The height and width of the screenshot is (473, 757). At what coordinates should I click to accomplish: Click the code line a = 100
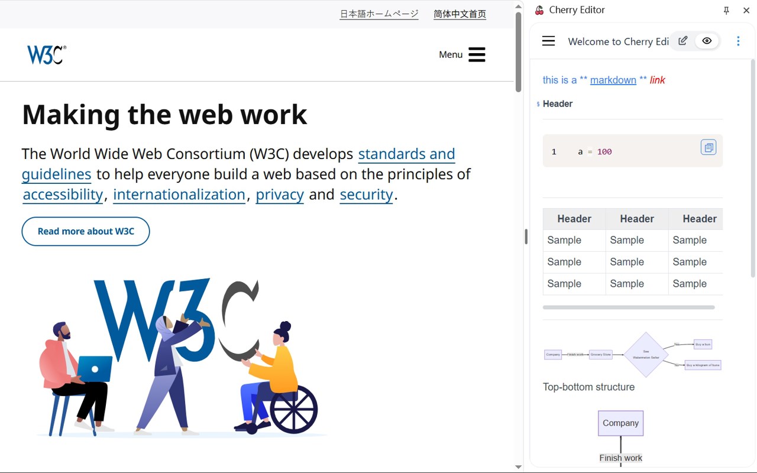tap(595, 152)
